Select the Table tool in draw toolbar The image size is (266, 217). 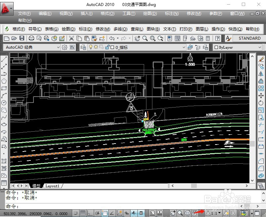click(4, 183)
